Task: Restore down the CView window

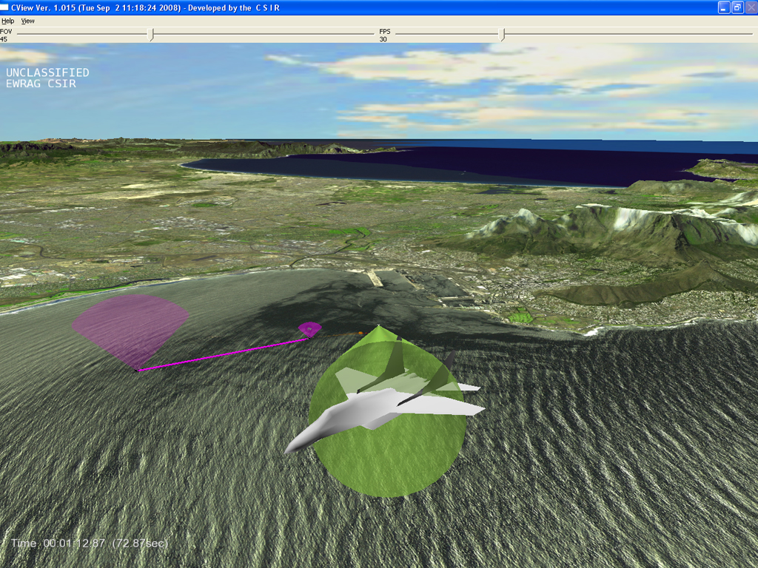Action: tap(737, 7)
